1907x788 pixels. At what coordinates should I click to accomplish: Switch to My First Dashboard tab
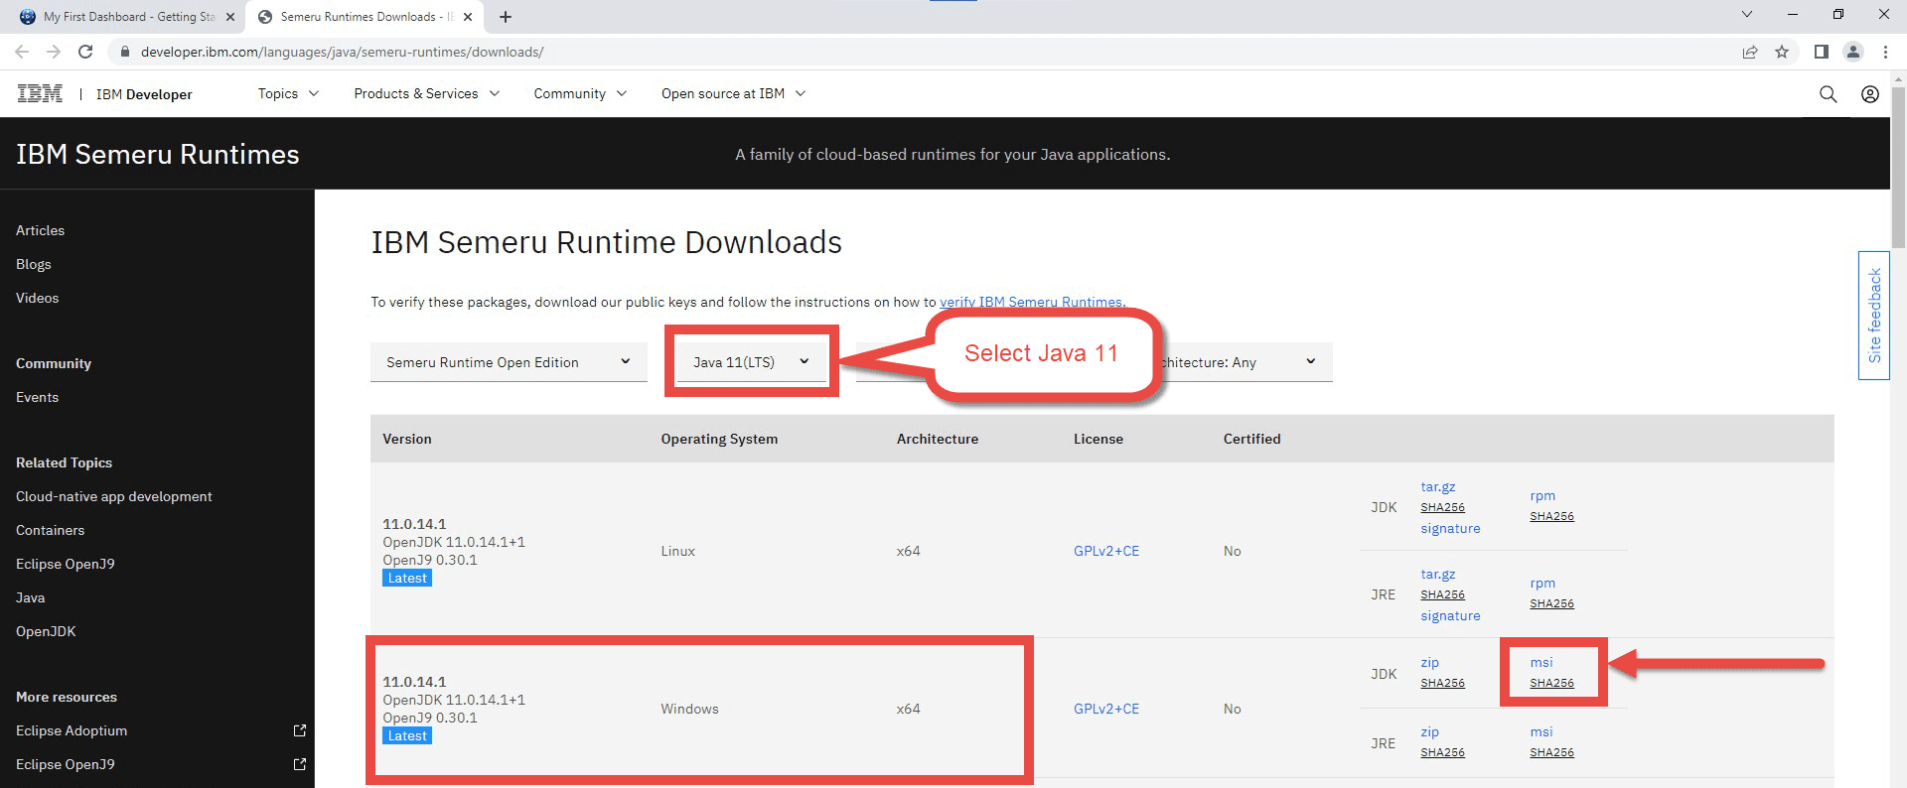[x=127, y=17]
